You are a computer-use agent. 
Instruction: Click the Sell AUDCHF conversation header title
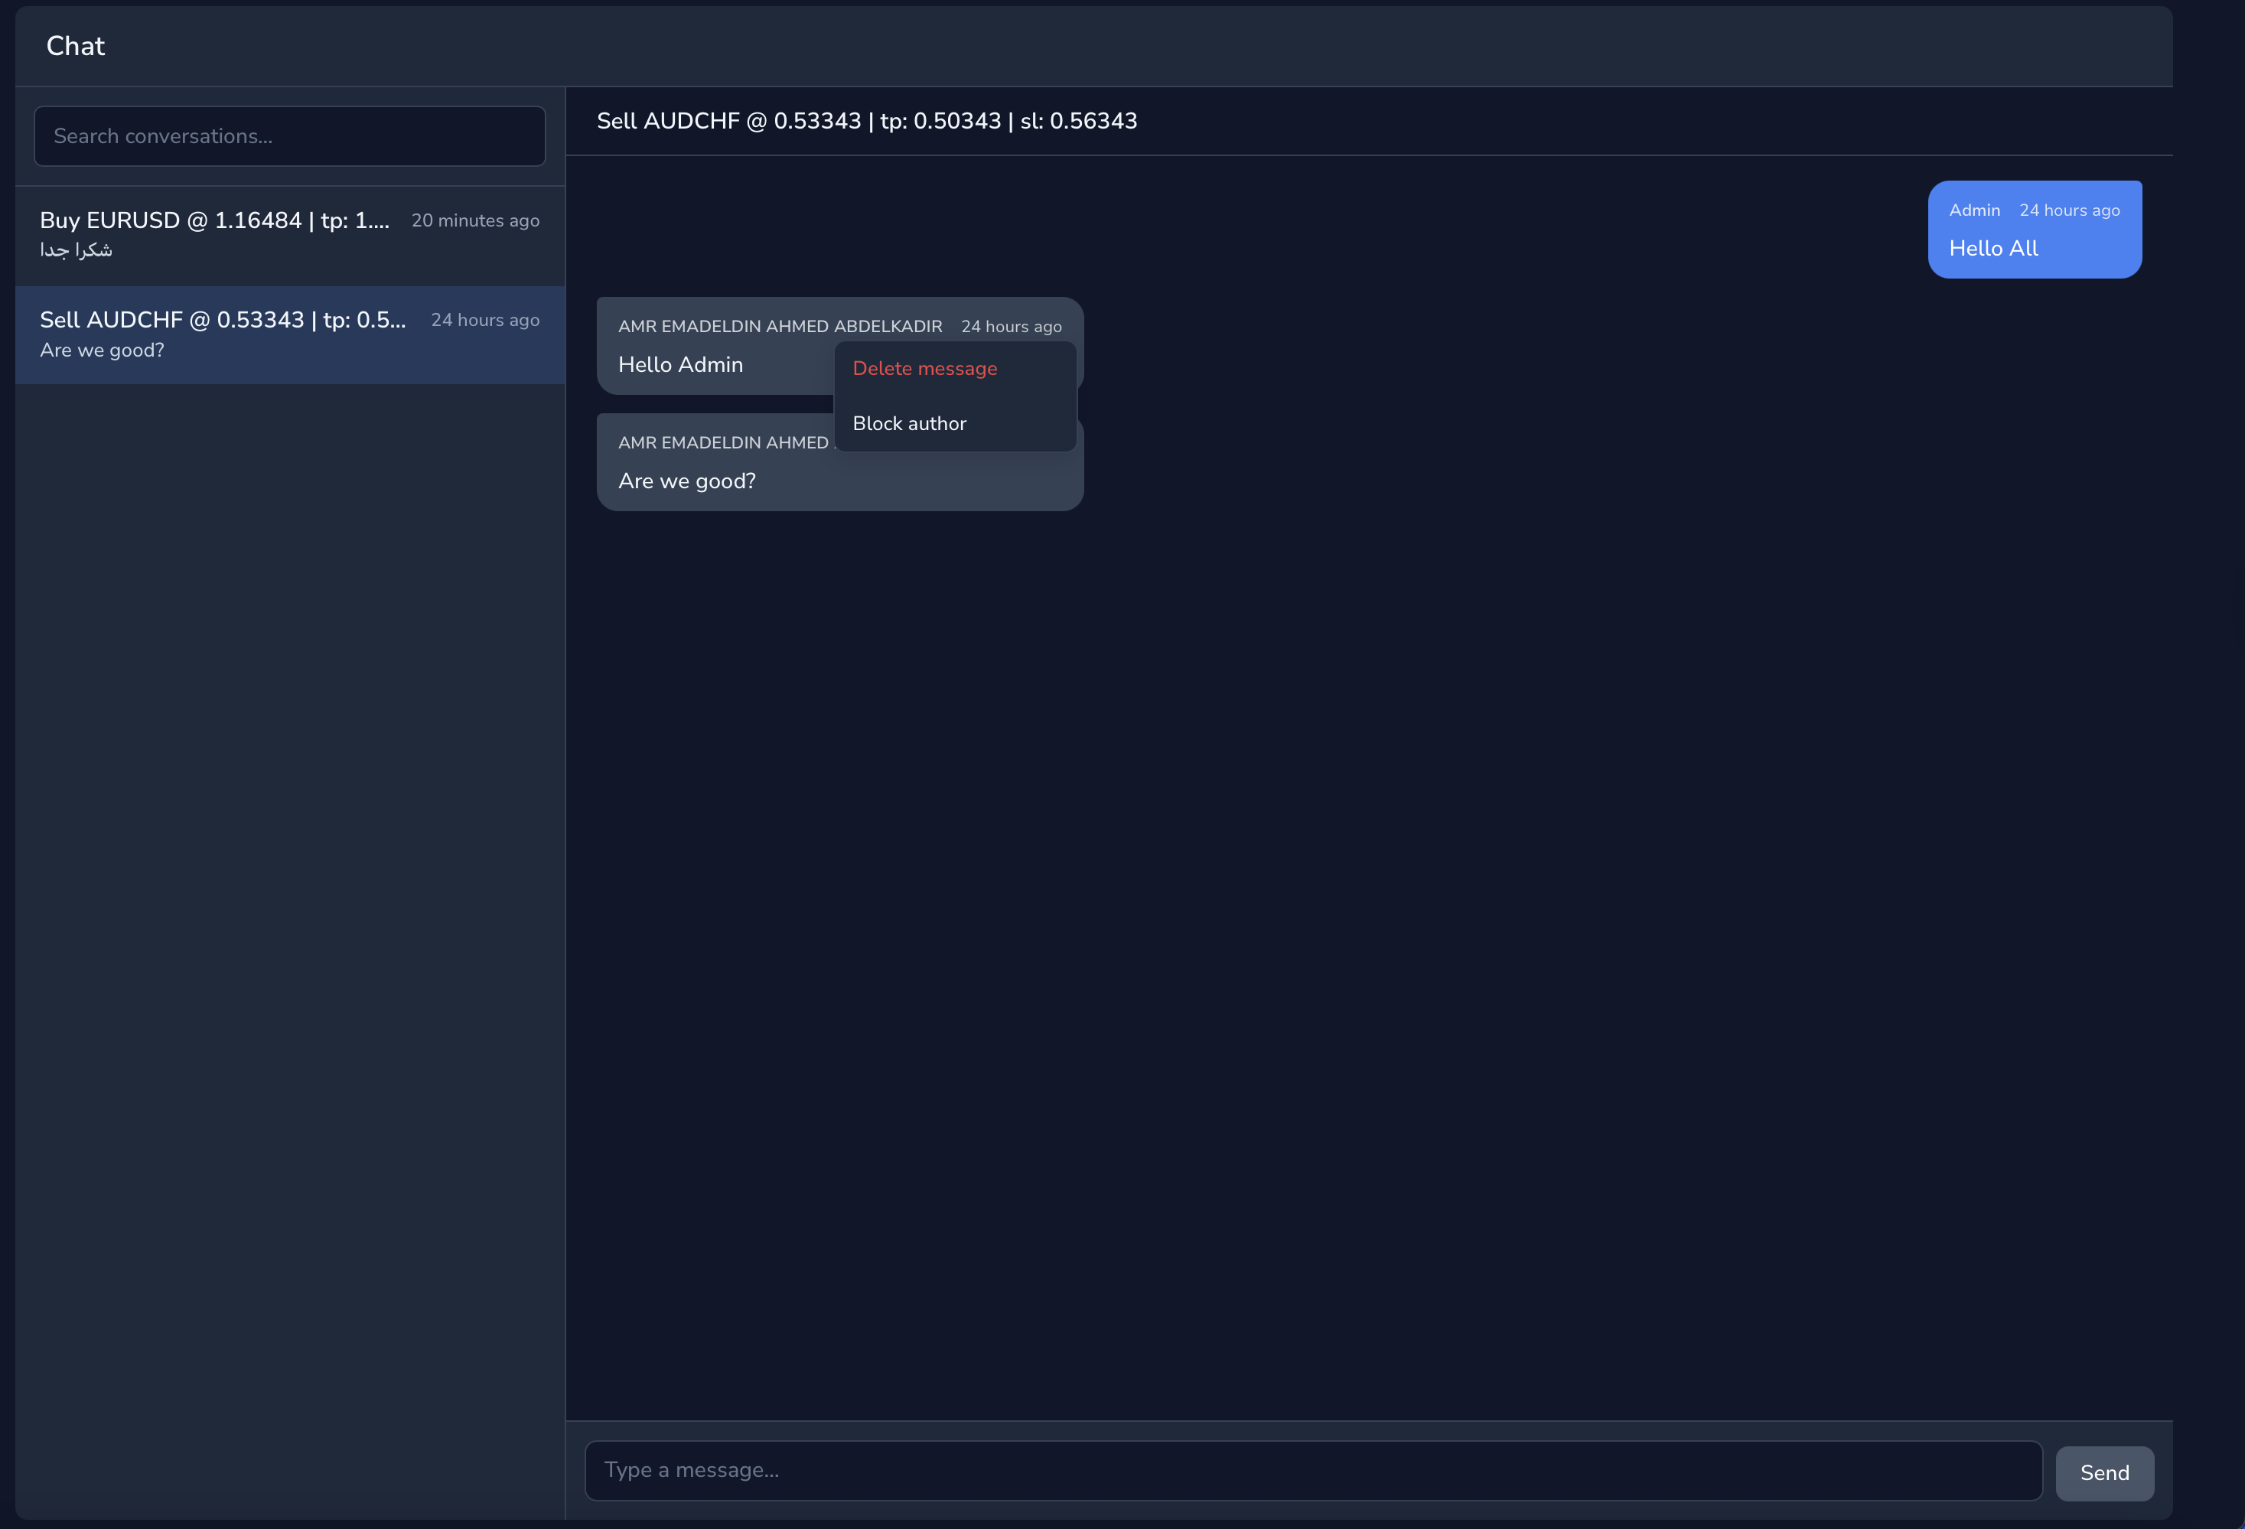866,121
